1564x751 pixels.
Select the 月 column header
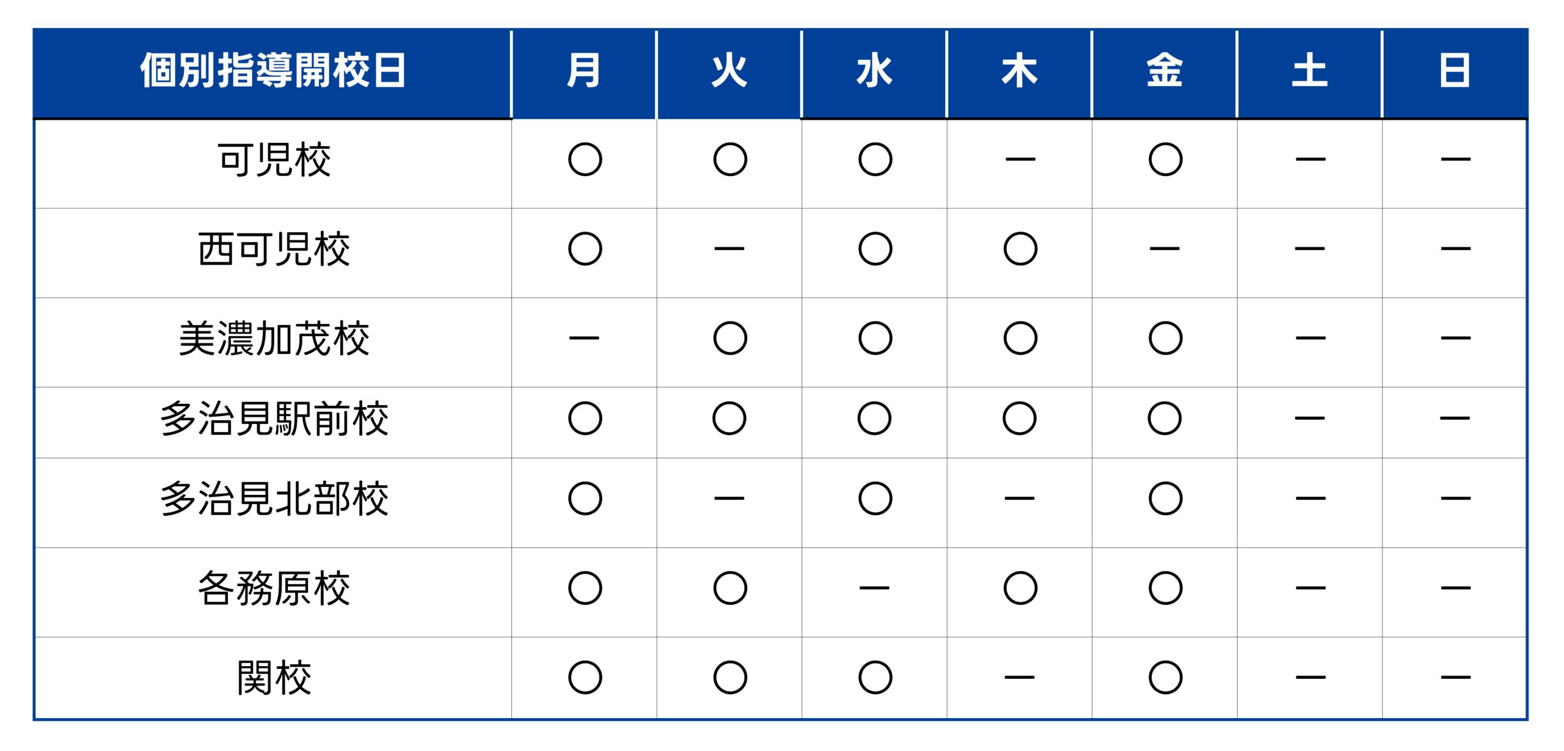(584, 71)
